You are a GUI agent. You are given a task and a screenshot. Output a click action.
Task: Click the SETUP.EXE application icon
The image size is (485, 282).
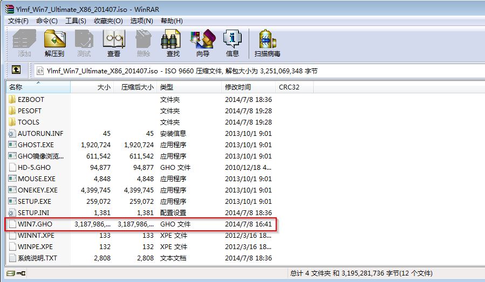(12, 201)
